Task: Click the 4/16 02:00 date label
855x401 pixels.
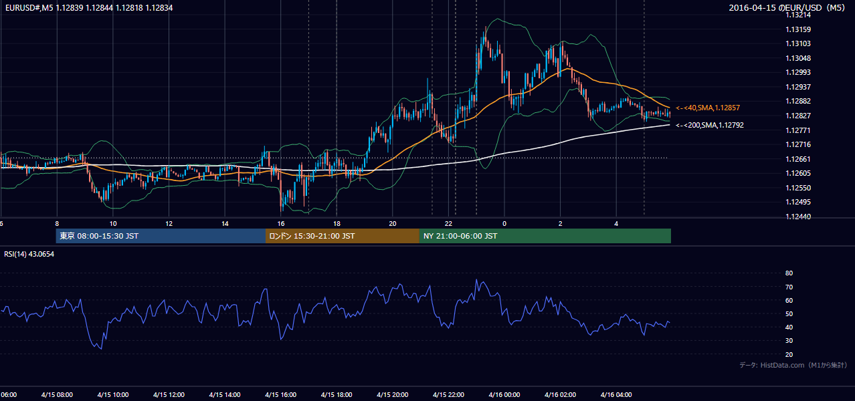Action: 560,395
